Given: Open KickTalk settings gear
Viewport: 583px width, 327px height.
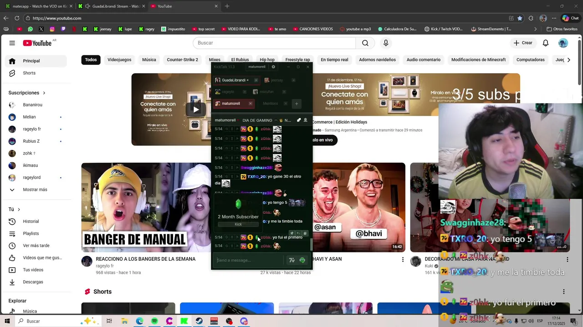Looking at the screenshot, I should 273,67.
